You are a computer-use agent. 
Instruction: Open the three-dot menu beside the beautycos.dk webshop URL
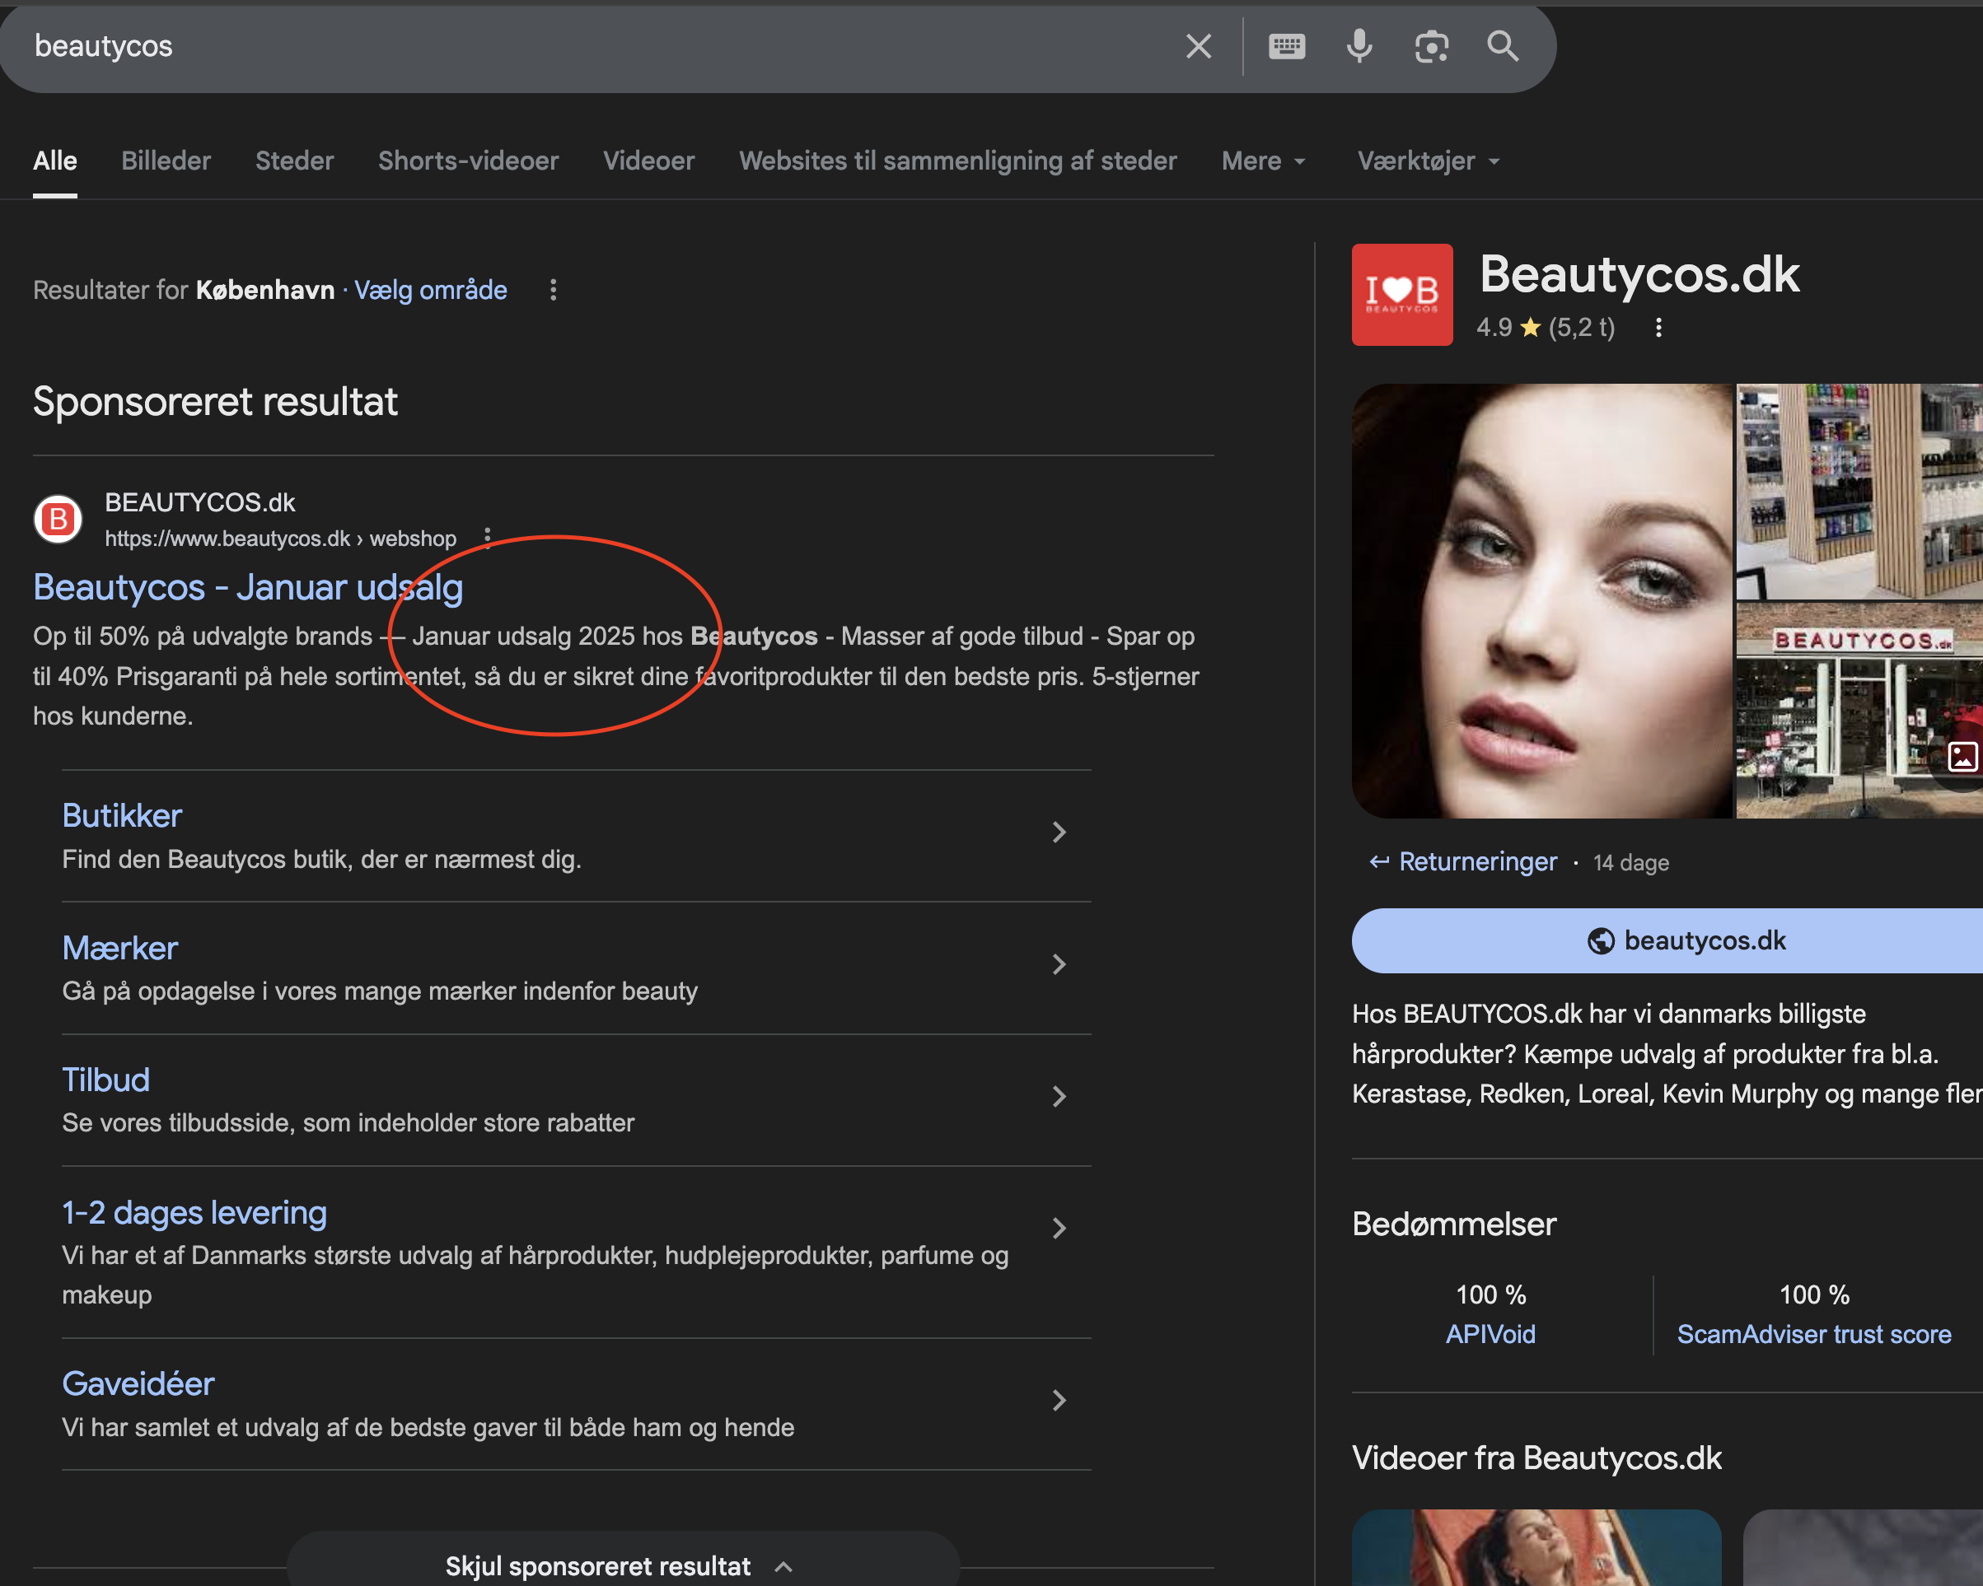coord(488,538)
